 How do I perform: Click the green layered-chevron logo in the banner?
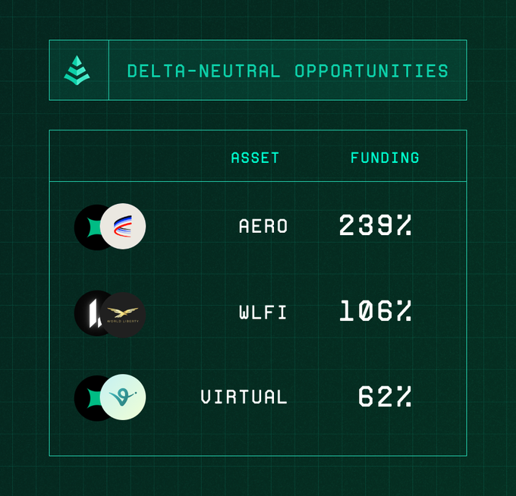77,71
